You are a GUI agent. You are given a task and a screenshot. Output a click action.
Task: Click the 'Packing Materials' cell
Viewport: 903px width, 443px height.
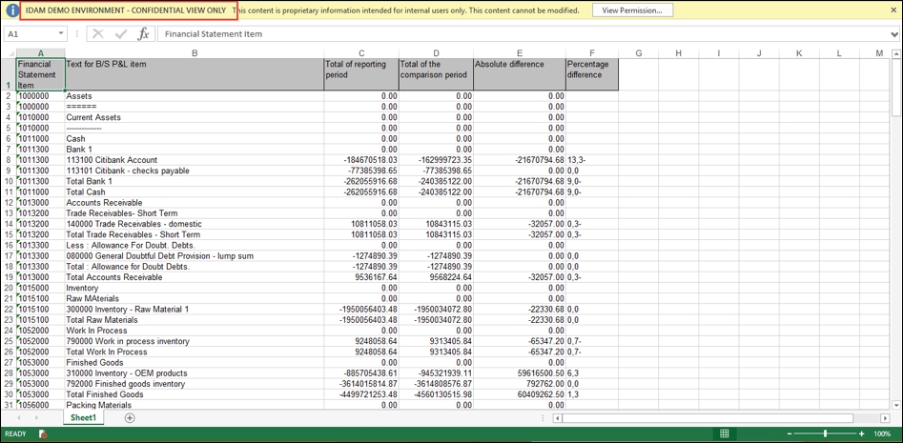pos(195,405)
